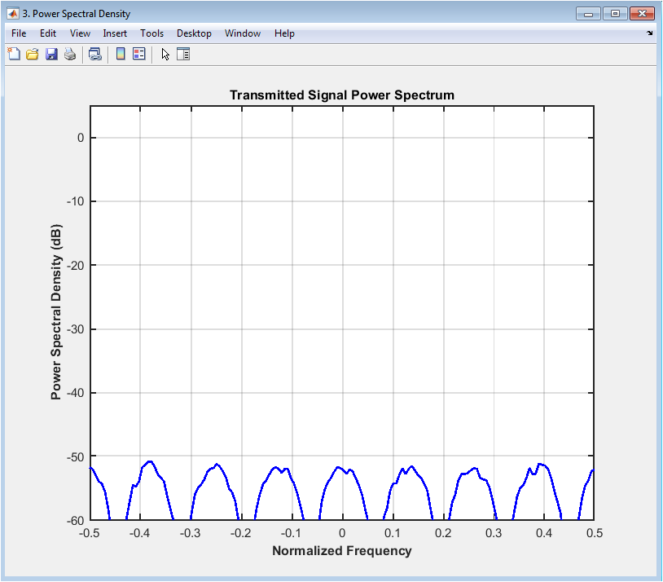Click the MATLAB logo in the title bar
663x582 pixels.
tap(13, 14)
